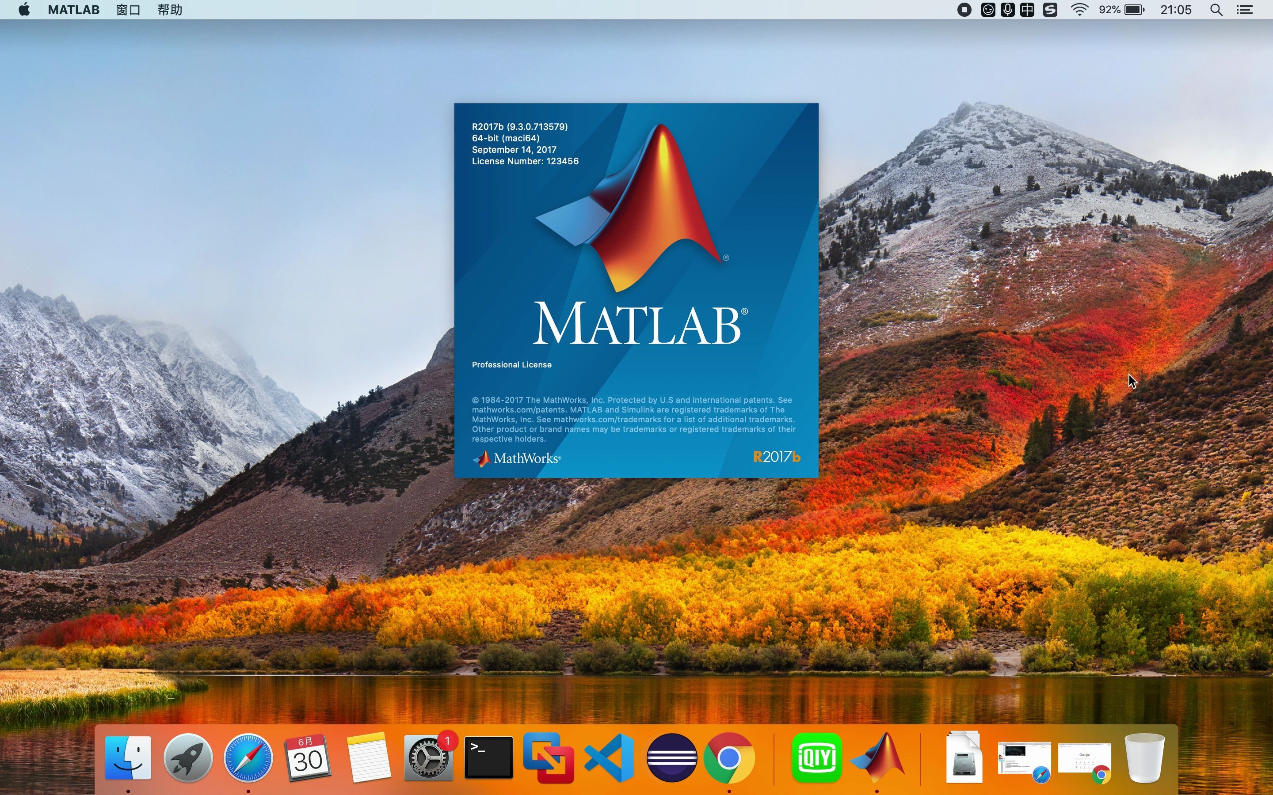
Task: Open Launchpad rocket icon
Action: coord(188,757)
